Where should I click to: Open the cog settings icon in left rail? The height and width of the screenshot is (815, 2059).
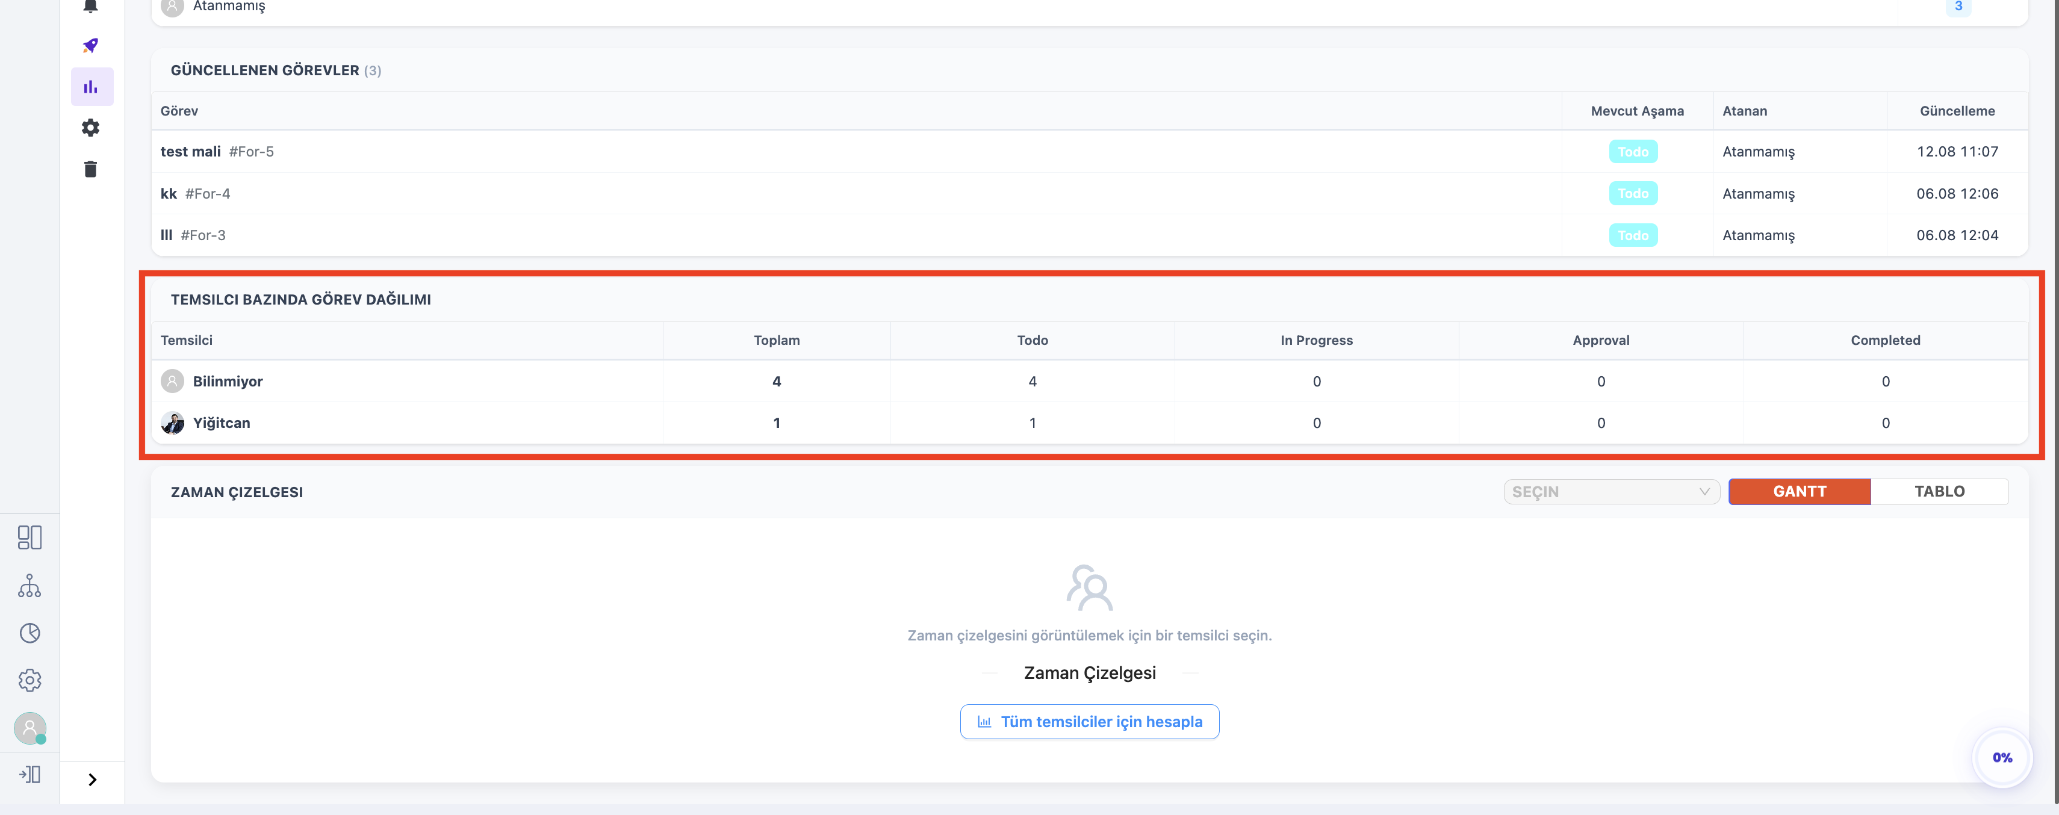coord(30,680)
